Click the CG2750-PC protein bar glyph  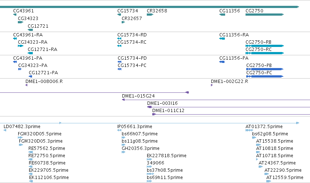click(265, 76)
